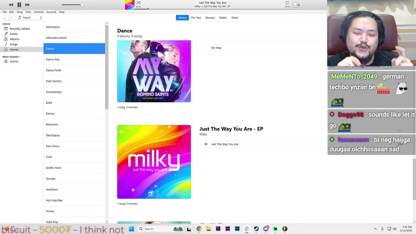Click the now playing milky album art

coord(130,5)
